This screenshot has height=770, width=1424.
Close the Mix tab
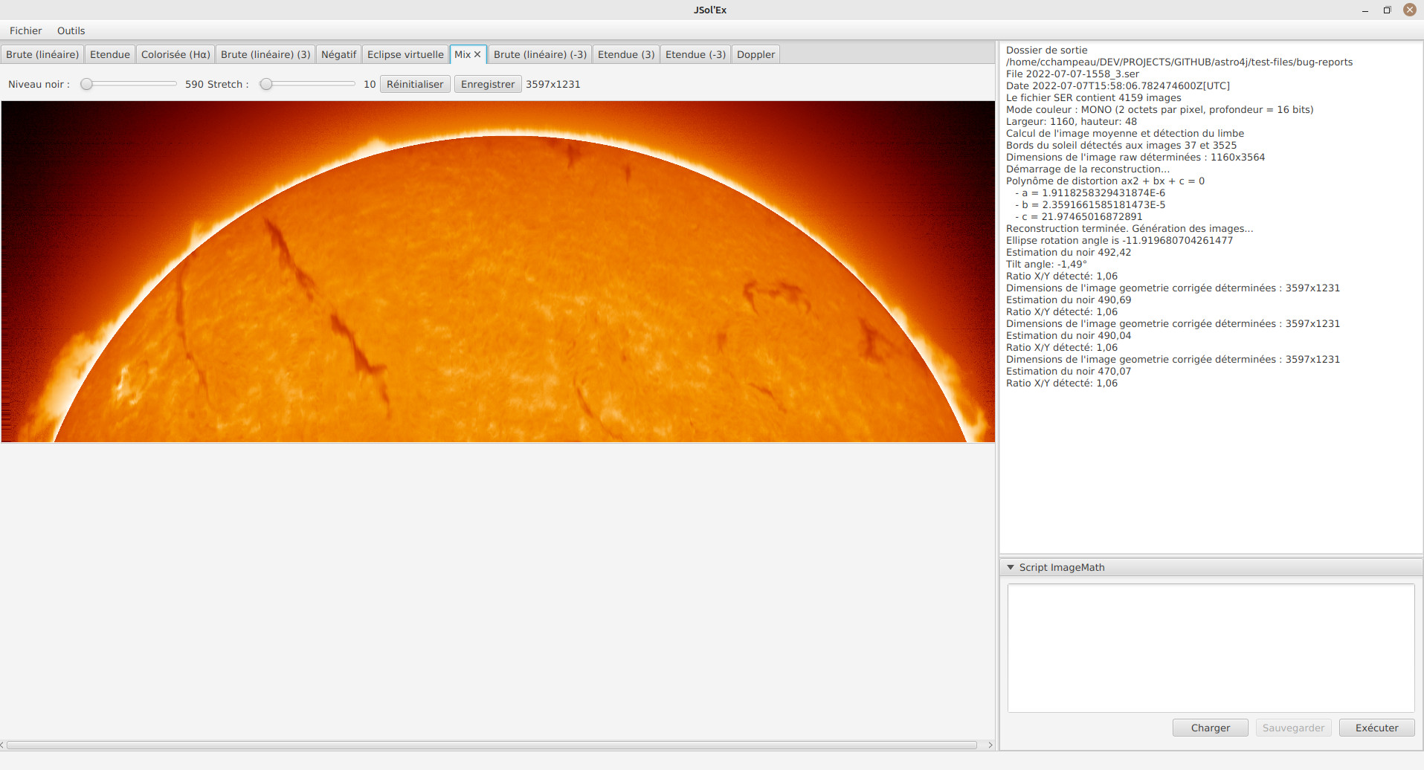click(477, 54)
